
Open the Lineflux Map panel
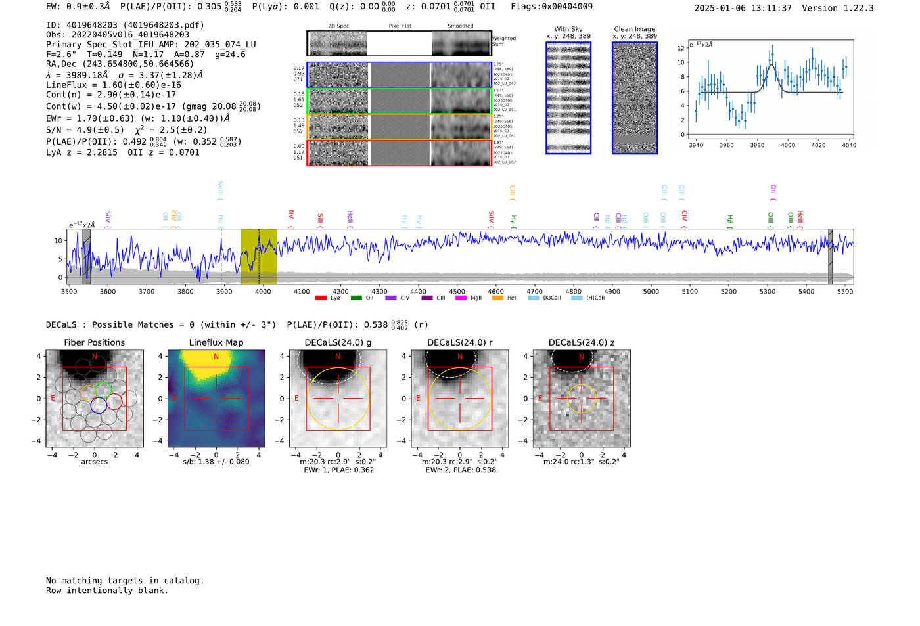click(216, 398)
